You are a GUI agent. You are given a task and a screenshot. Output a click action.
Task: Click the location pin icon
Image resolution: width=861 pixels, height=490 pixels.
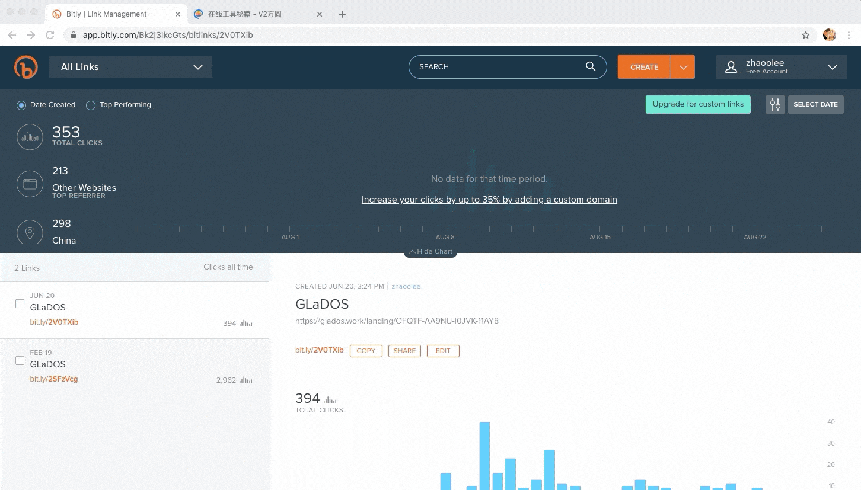(30, 232)
